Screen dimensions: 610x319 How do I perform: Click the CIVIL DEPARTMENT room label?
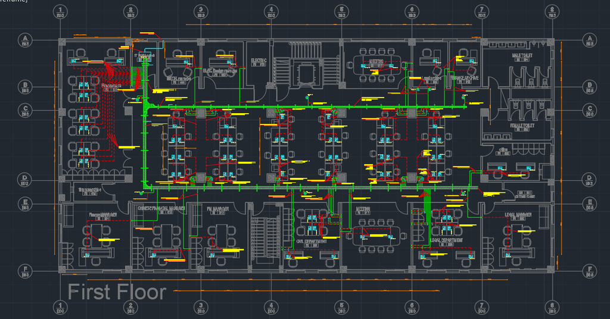[x=312, y=241]
